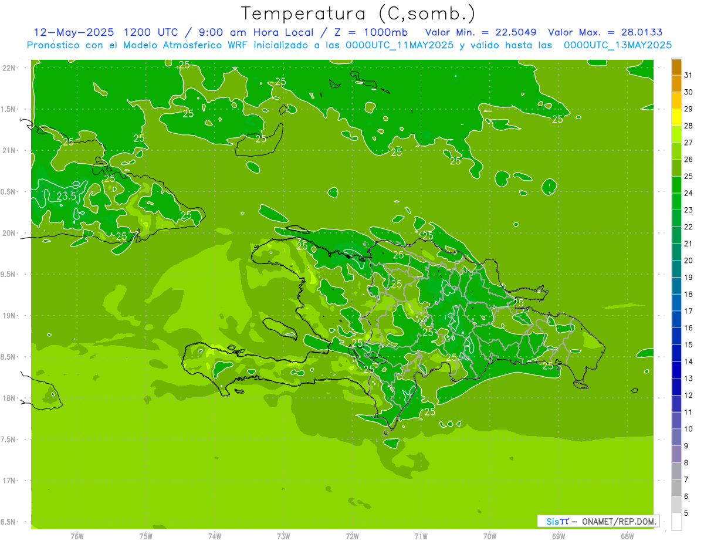
Task: Click the teal swatch between 19 and 20
Action: click(x=676, y=269)
